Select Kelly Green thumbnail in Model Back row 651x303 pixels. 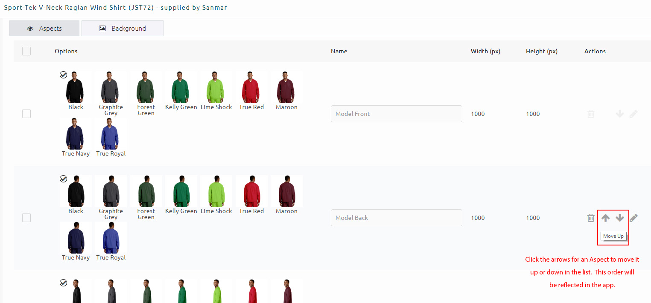pyautogui.click(x=181, y=191)
